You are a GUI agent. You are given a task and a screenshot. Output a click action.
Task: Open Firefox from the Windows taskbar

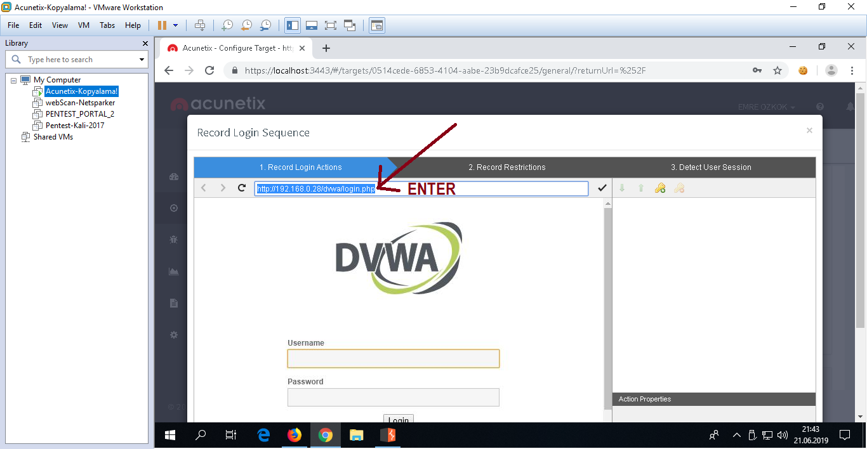pos(294,435)
